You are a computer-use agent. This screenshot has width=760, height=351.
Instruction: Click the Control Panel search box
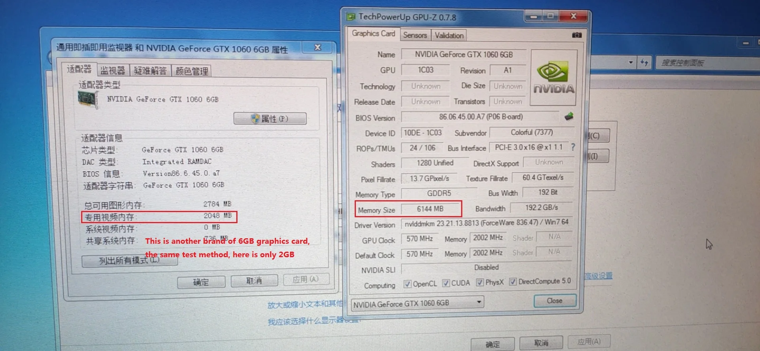pyautogui.click(x=709, y=63)
